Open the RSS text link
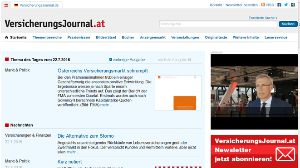 270,5
